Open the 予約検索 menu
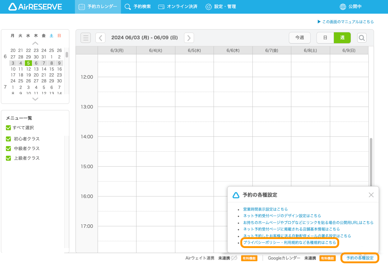Image resolution: width=388 pixels, height=267 pixels. coord(138,7)
